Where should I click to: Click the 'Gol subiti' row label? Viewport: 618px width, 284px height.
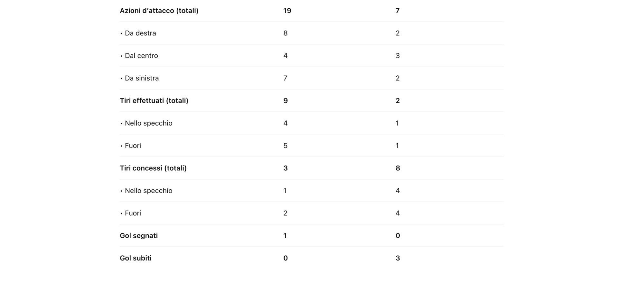point(136,258)
